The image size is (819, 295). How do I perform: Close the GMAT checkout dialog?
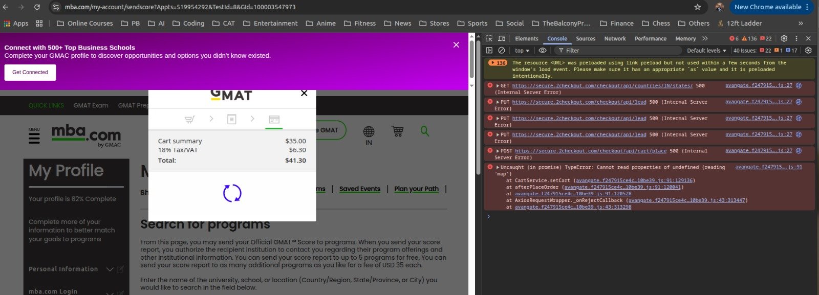coord(304,93)
